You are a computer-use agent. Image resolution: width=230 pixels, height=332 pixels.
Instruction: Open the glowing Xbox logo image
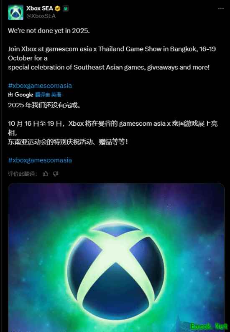116,258
